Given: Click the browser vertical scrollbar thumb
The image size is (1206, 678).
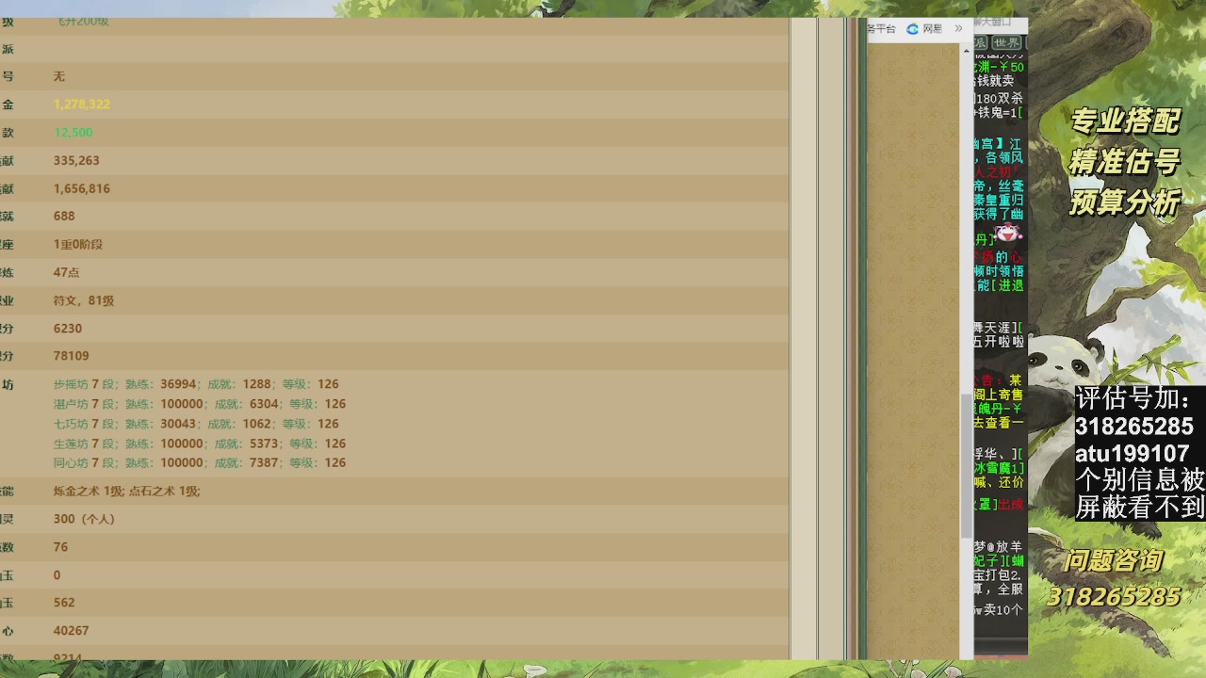Looking at the screenshot, I should point(967,465).
